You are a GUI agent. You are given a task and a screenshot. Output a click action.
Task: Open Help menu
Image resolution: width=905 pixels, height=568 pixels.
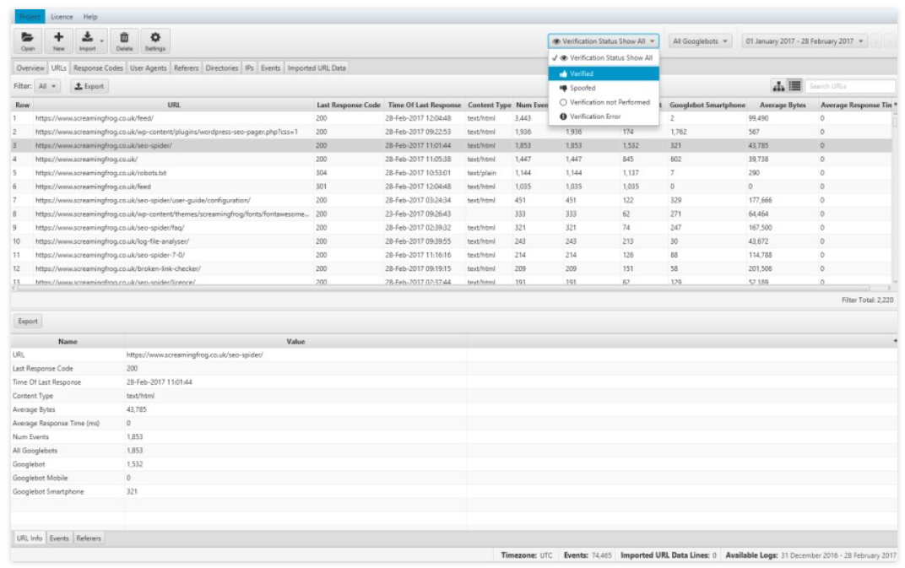tap(90, 17)
